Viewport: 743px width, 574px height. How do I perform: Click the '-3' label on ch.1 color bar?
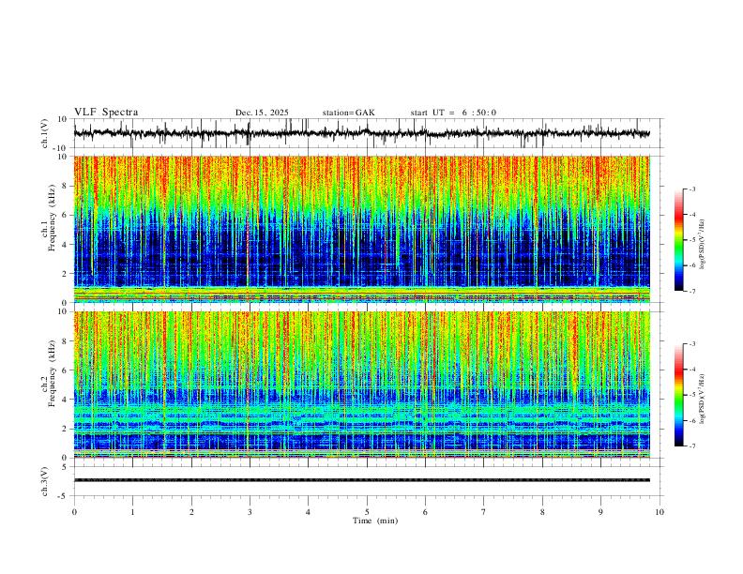point(692,189)
